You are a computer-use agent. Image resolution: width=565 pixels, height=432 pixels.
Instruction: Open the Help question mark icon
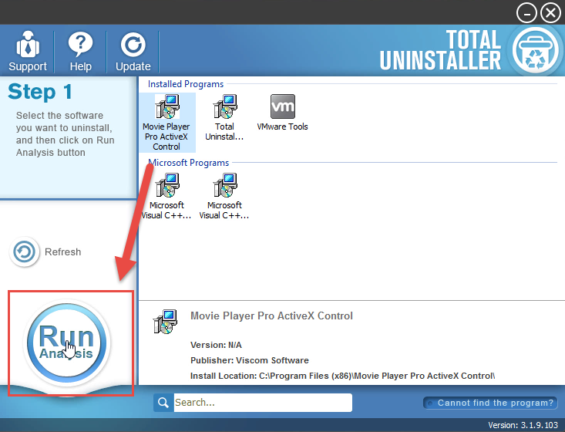tap(80, 44)
